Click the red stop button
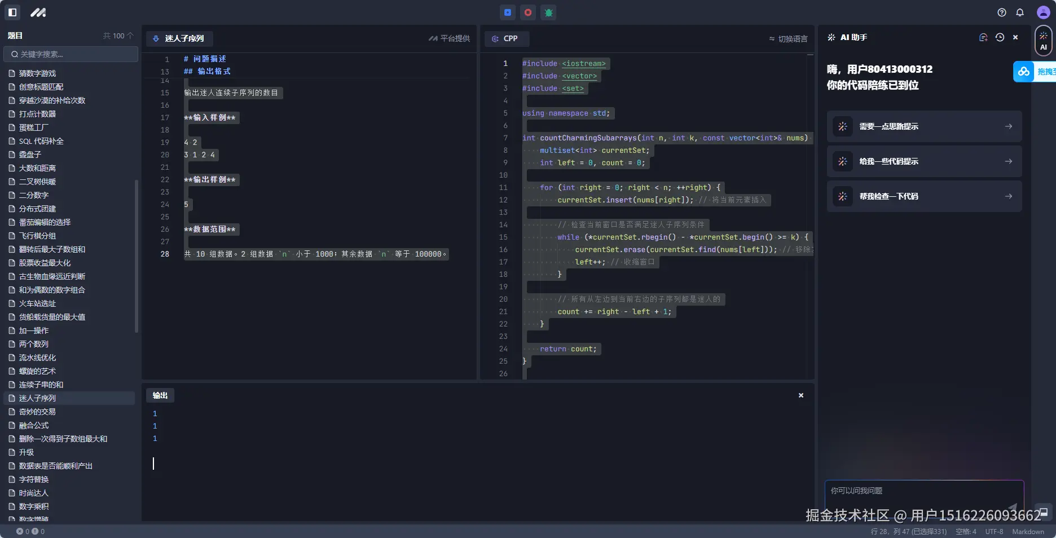This screenshot has height=538, width=1056. [528, 12]
